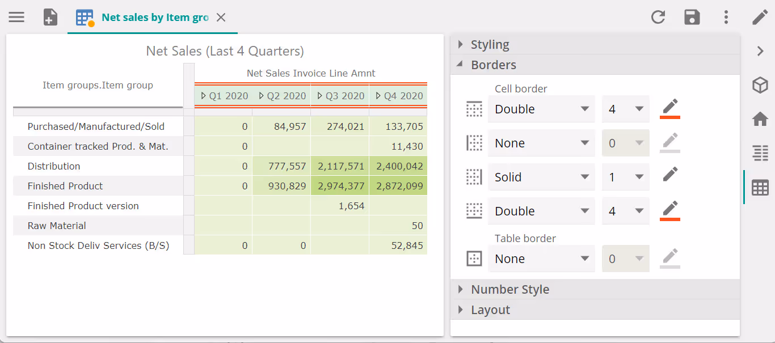Select the list layout icon in sidebar
Viewport: 775px width, 343px height.
click(x=760, y=153)
